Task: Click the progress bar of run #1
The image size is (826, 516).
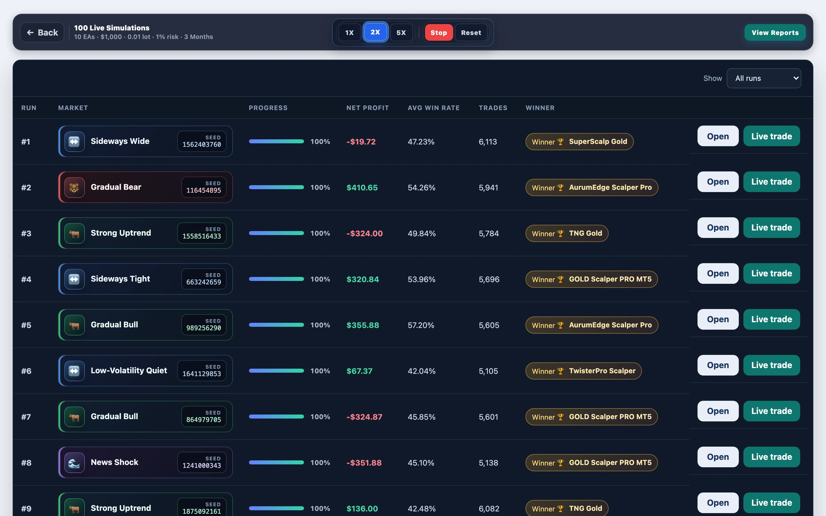Action: (x=276, y=141)
